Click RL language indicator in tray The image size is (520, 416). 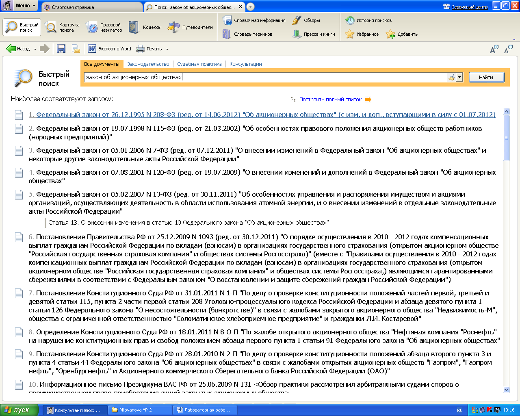(x=459, y=410)
